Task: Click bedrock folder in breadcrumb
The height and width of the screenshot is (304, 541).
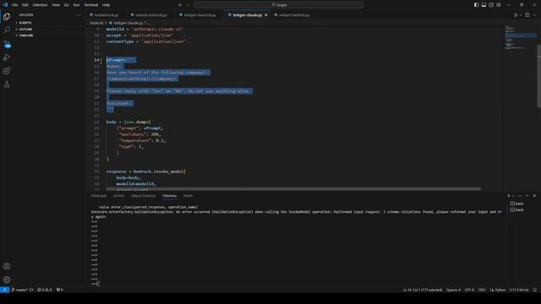Action: 96,23
